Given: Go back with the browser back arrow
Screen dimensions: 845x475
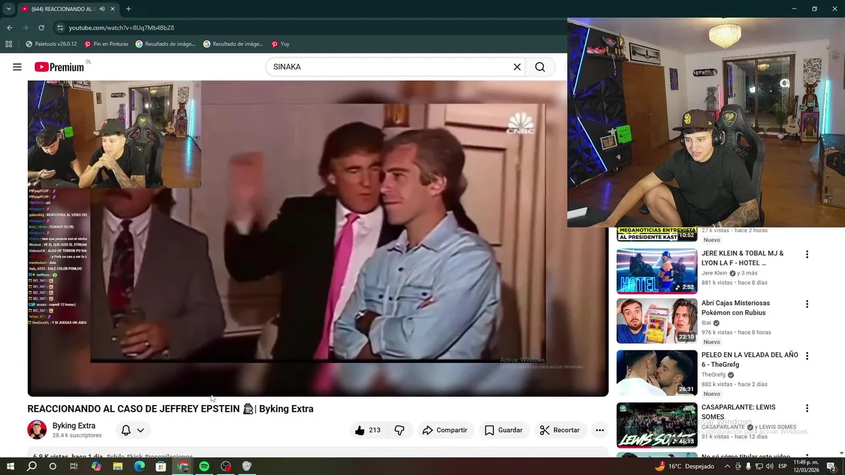Looking at the screenshot, I should click(9, 28).
